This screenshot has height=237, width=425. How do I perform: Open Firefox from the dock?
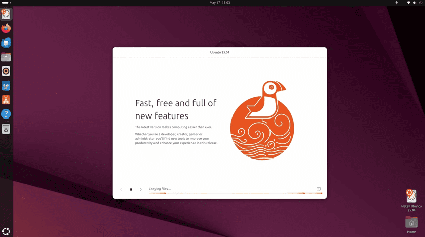tap(6, 29)
